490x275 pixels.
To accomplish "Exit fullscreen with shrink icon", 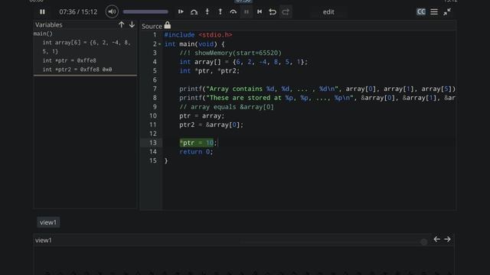I will click(447, 12).
